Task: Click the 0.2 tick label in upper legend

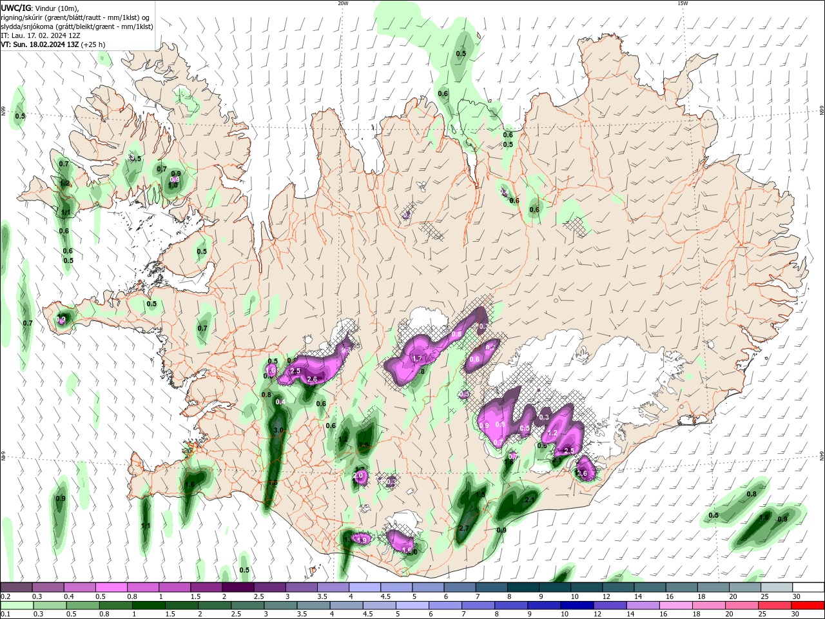Action: coord(5,596)
